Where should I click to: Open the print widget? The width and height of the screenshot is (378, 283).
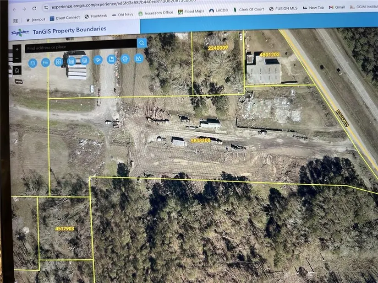(125, 59)
